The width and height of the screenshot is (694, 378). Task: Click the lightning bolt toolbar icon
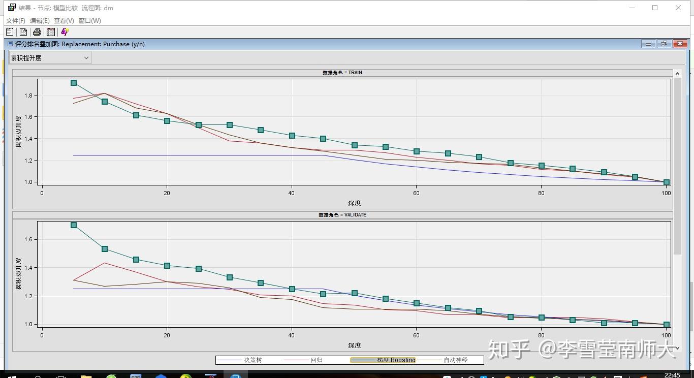[65, 31]
